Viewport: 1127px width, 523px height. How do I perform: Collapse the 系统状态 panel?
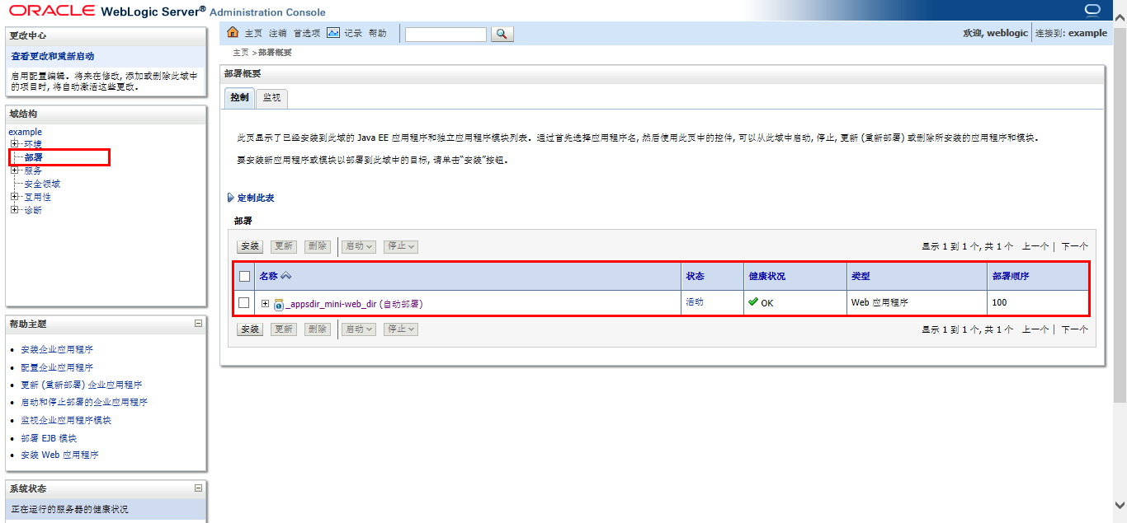(x=198, y=488)
